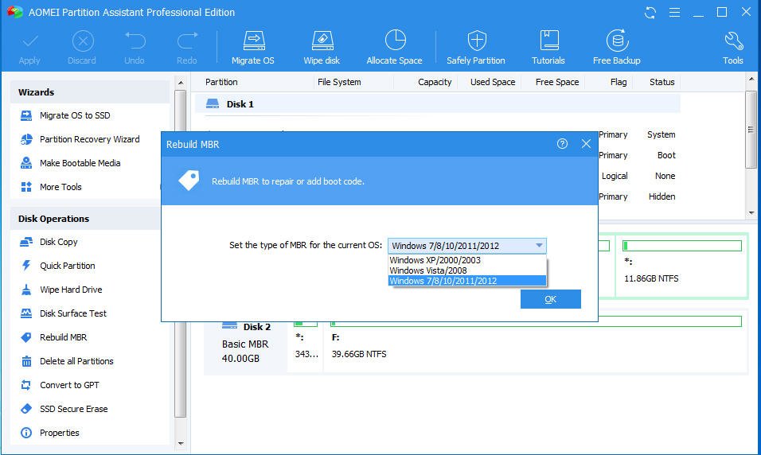
Task: Open the Tutorials book icon
Action: pyautogui.click(x=549, y=41)
